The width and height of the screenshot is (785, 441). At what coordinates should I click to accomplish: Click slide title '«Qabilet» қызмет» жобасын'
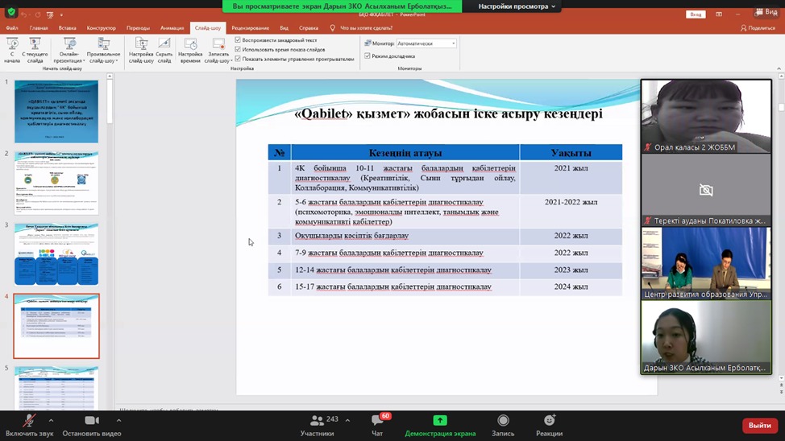pos(448,113)
